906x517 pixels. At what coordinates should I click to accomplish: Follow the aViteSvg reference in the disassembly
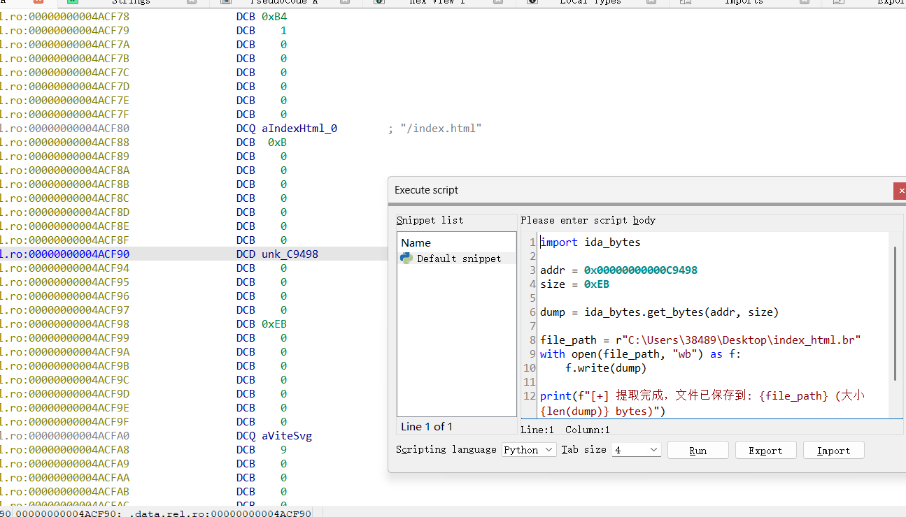(287, 436)
